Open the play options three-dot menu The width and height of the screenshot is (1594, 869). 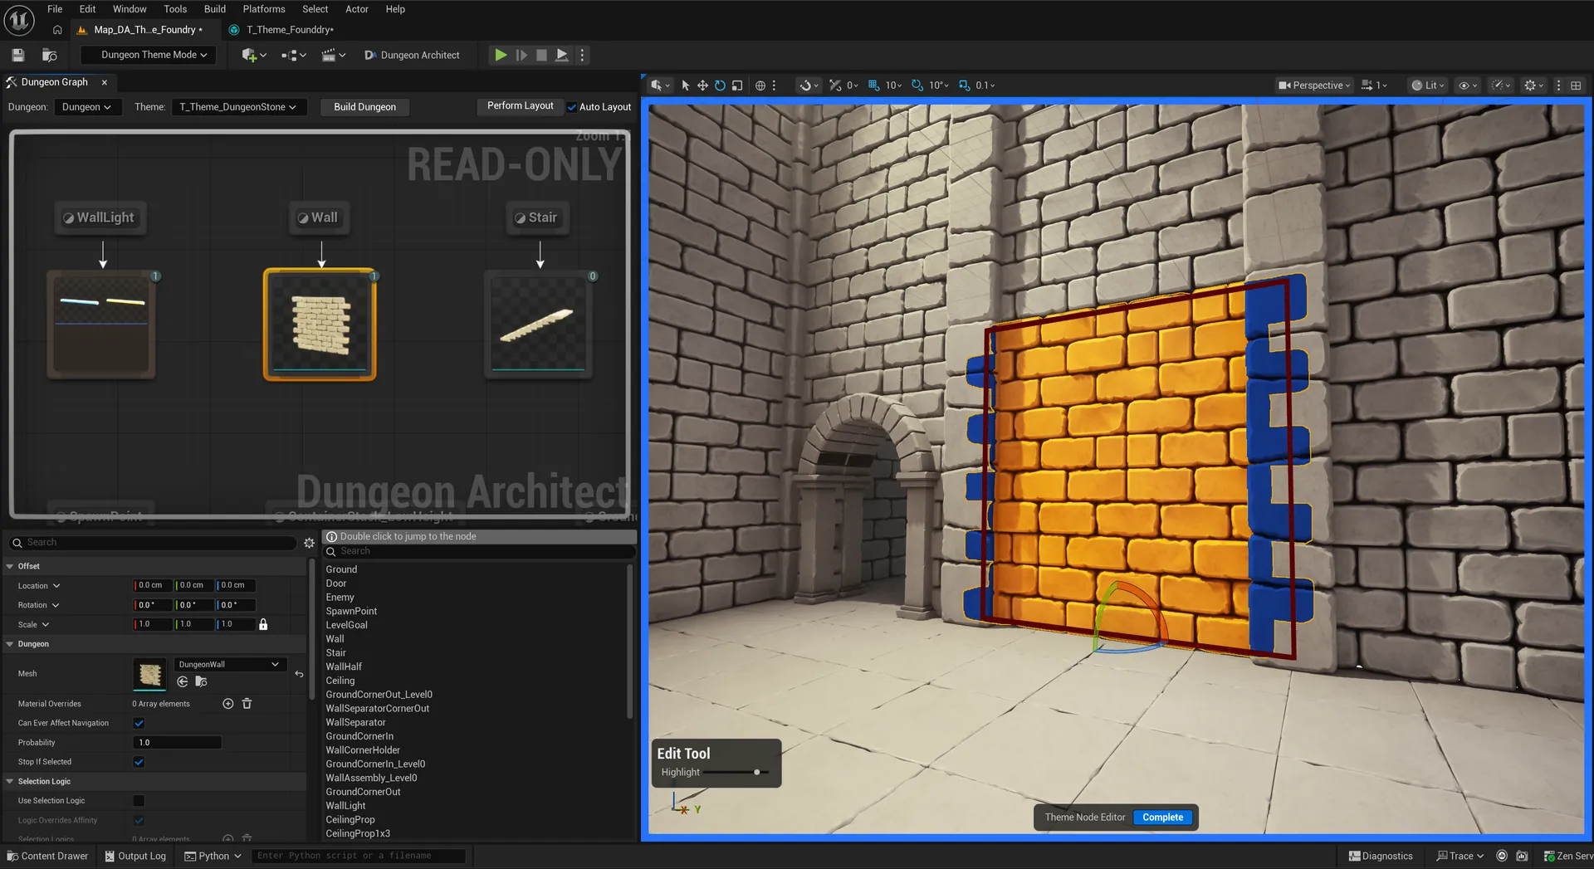tap(582, 55)
